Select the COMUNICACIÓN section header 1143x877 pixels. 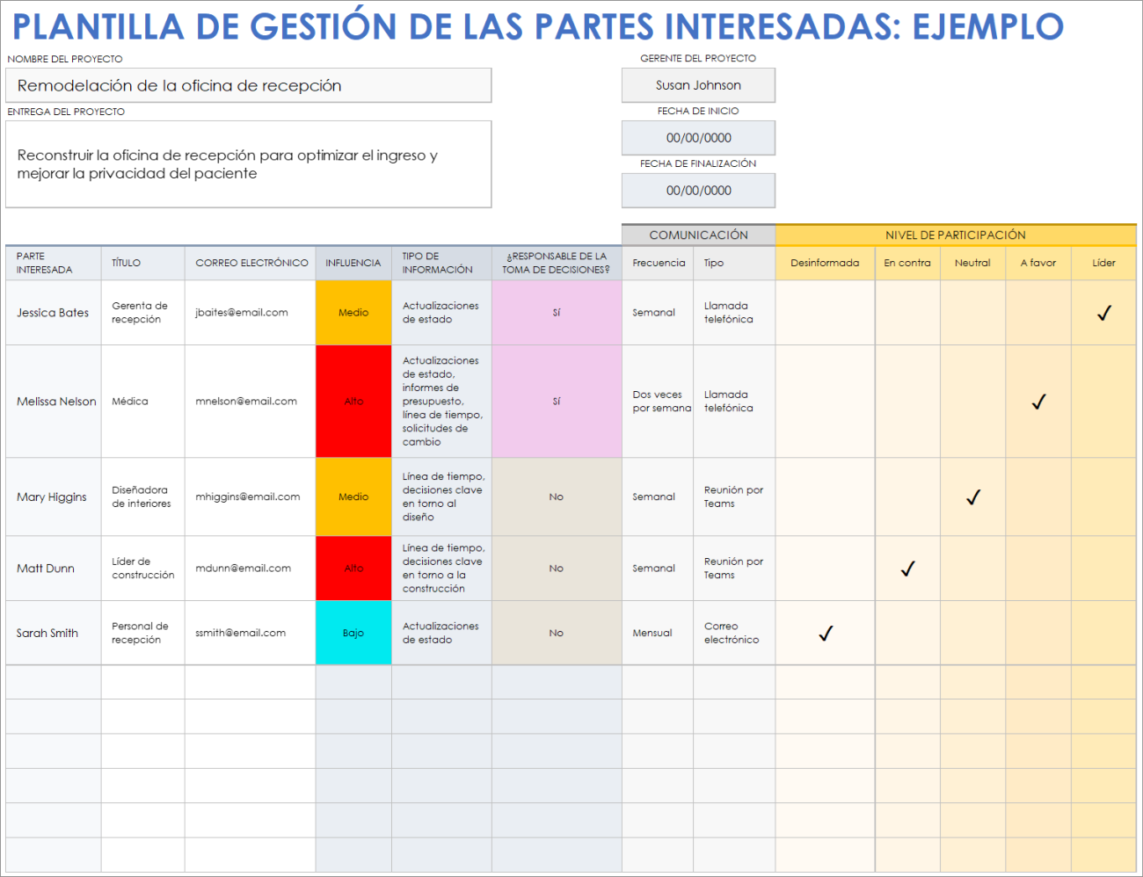click(698, 235)
